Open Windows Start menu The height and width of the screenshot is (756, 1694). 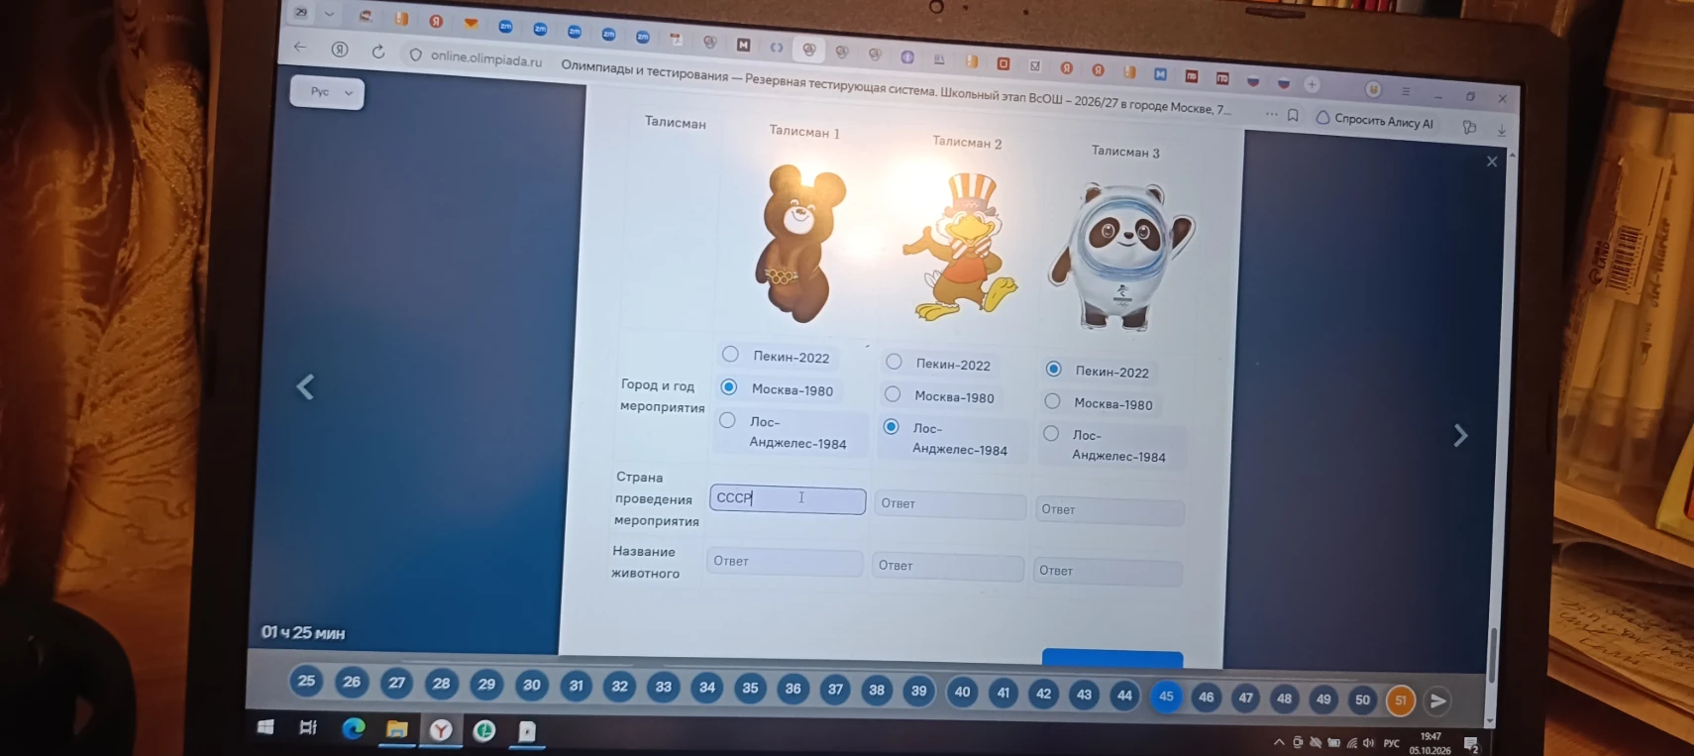(x=265, y=726)
